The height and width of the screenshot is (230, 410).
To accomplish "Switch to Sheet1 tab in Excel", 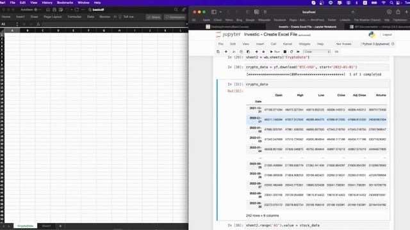I will 46,226.
